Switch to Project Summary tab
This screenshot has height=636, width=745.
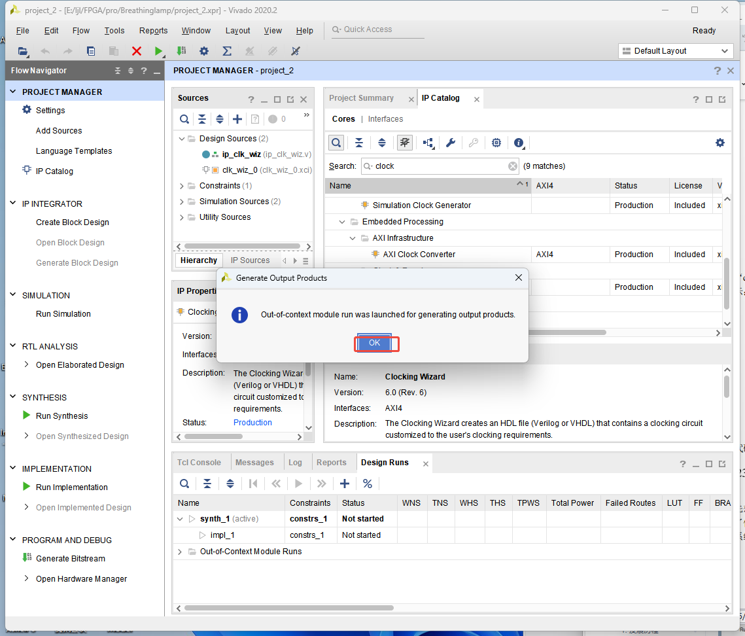[361, 98]
